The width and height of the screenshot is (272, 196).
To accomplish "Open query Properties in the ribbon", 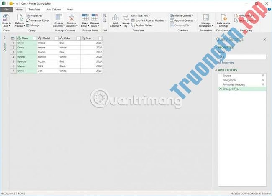I will [34, 15].
